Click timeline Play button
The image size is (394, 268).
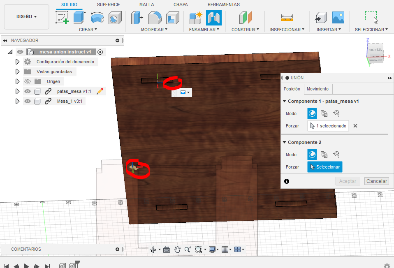click(x=26, y=266)
